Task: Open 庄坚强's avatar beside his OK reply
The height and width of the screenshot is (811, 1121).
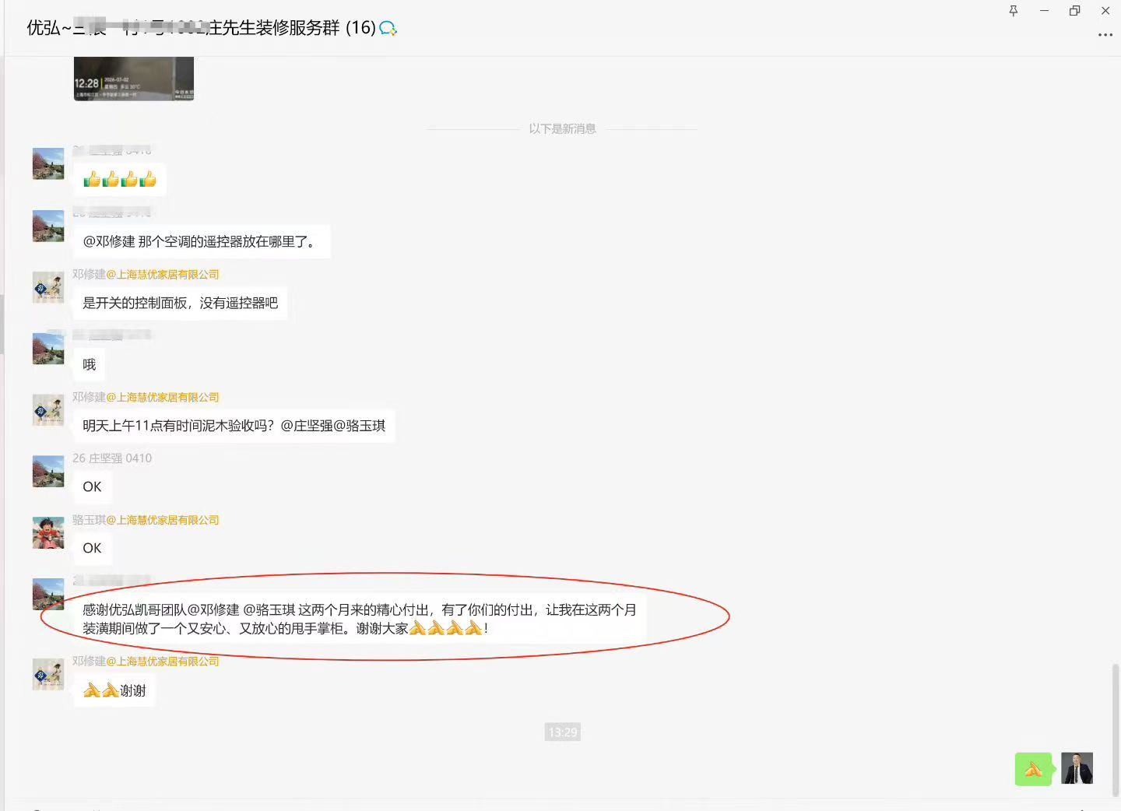Action: tap(48, 472)
